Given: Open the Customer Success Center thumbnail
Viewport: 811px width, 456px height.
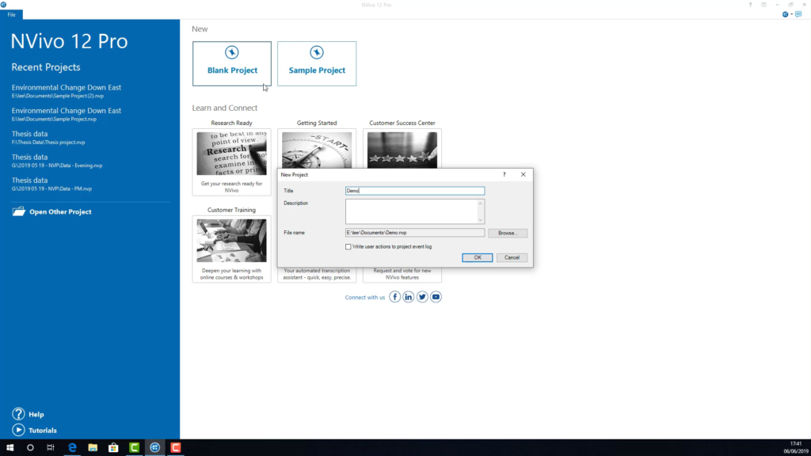Looking at the screenshot, I should coord(402,150).
